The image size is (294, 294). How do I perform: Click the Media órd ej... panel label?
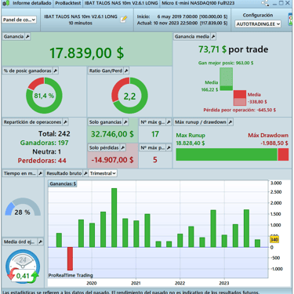pyautogui.click(x=19, y=242)
